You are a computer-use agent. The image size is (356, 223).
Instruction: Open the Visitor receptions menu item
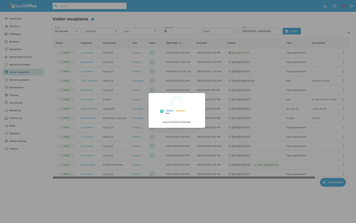tap(23, 72)
